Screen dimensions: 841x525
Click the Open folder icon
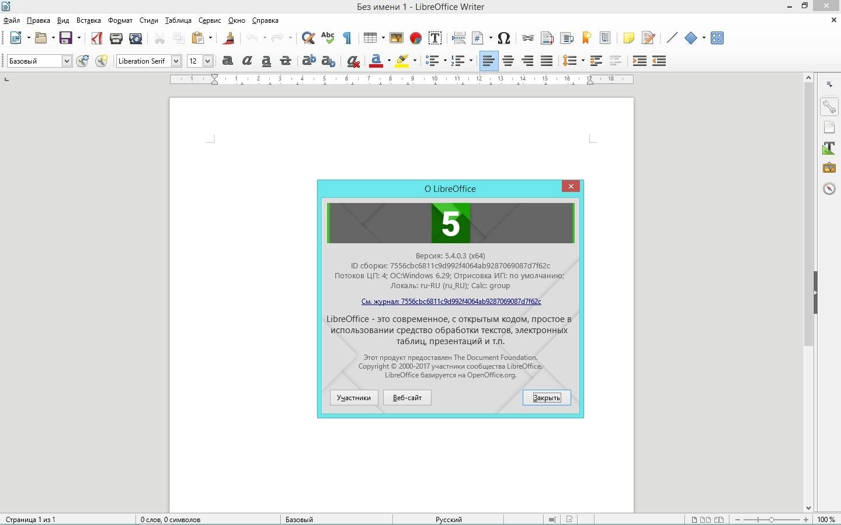click(x=40, y=38)
